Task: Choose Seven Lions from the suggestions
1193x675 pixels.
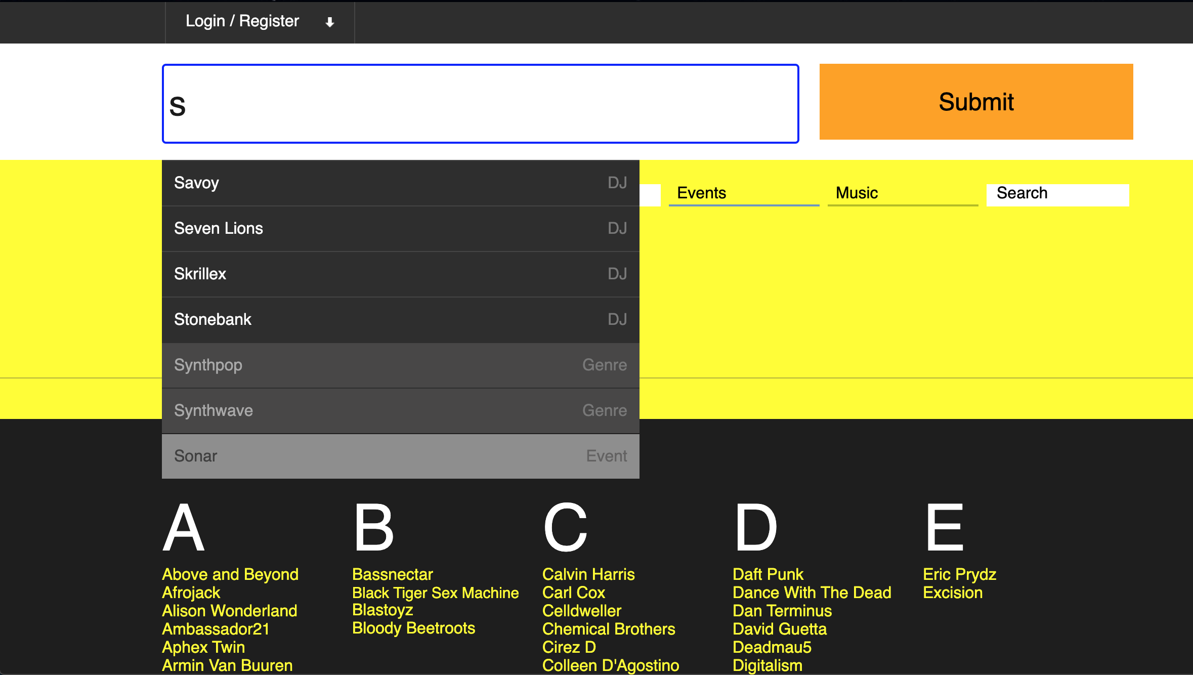Action: (401, 228)
